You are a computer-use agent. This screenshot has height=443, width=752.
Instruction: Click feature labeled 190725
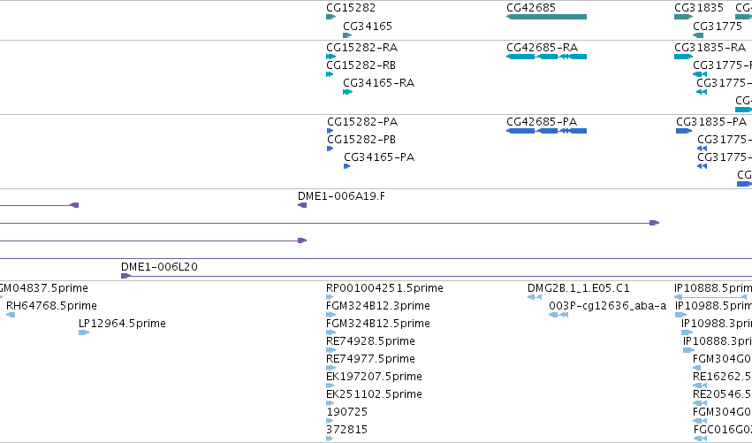point(346,412)
